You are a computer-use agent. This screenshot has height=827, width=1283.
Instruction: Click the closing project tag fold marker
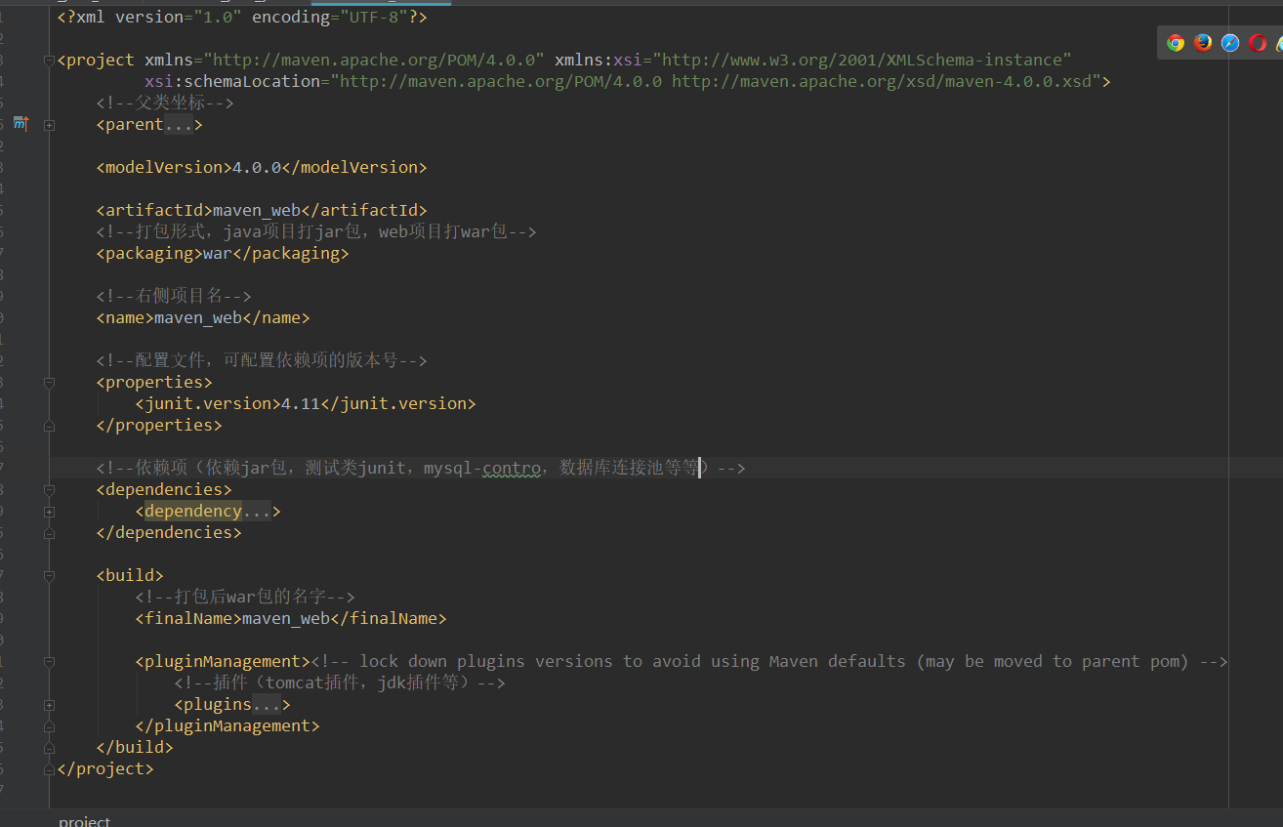coord(49,769)
